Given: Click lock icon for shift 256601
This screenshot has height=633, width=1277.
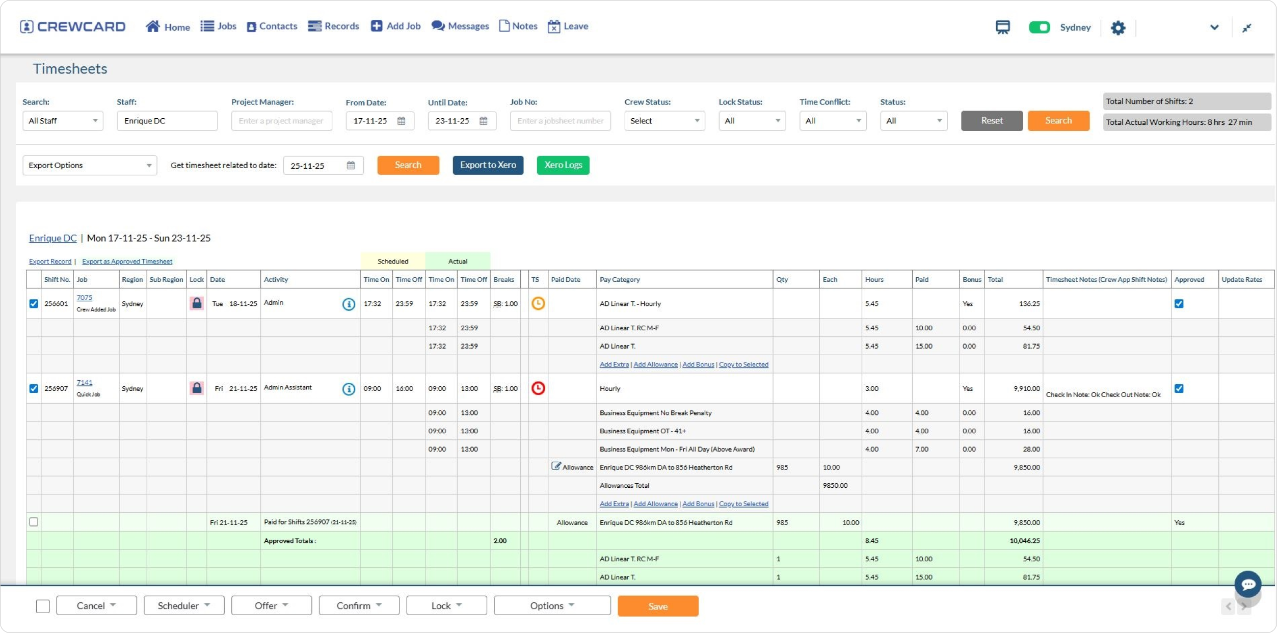Looking at the screenshot, I should click(x=197, y=304).
